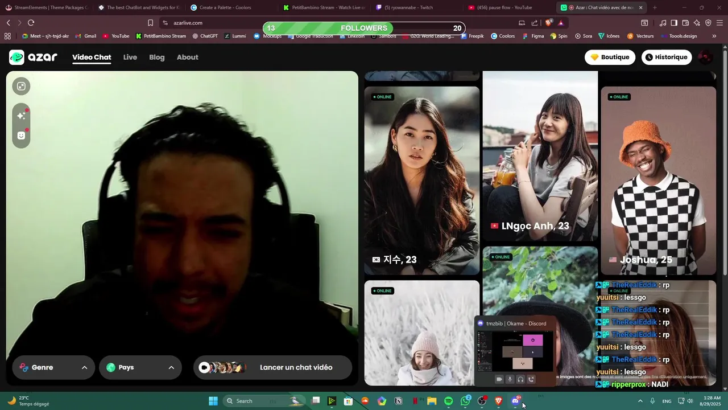Open WhatsApp from the taskbar
The width and height of the screenshot is (728, 410).
(x=465, y=401)
